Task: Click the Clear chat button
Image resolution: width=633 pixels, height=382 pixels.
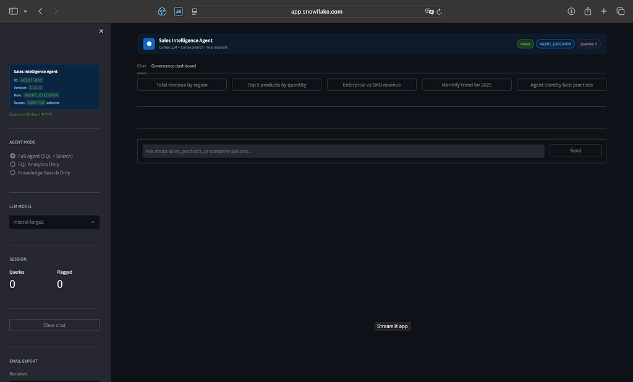Action: pyautogui.click(x=54, y=325)
